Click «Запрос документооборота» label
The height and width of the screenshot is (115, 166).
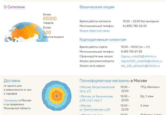[97, 61]
